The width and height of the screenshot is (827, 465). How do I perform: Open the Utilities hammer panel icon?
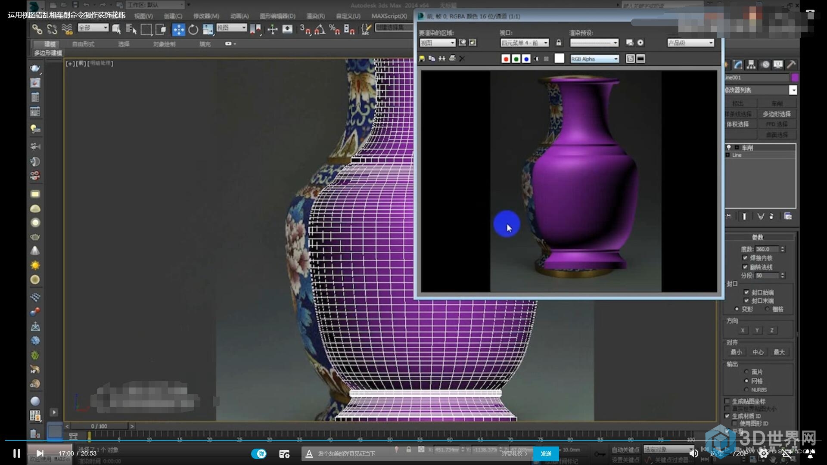click(x=791, y=65)
